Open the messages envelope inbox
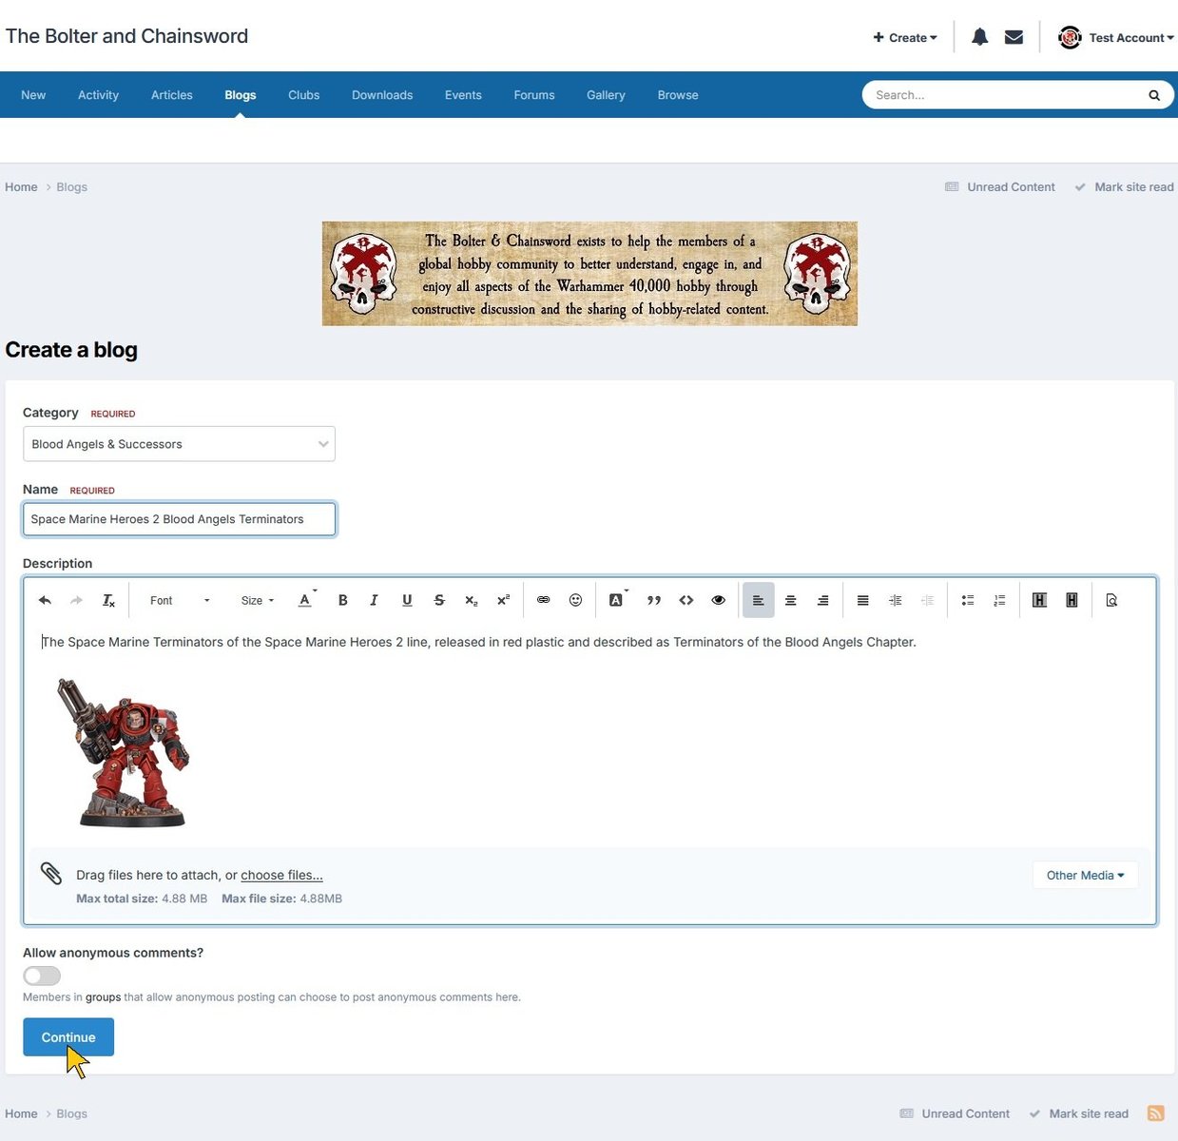This screenshot has height=1141, width=1178. (1014, 37)
